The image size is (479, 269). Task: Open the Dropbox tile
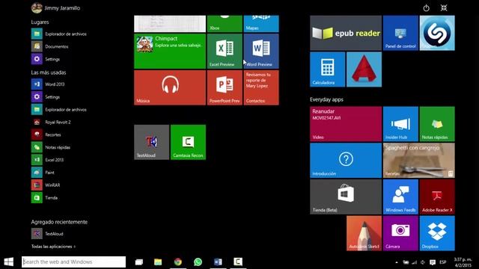click(437, 233)
